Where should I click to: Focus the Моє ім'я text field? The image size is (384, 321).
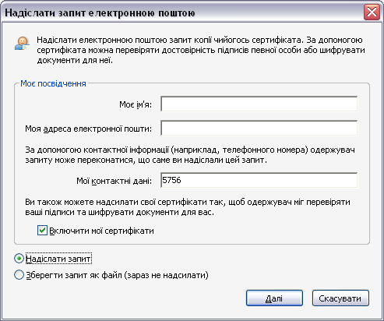(x=259, y=104)
